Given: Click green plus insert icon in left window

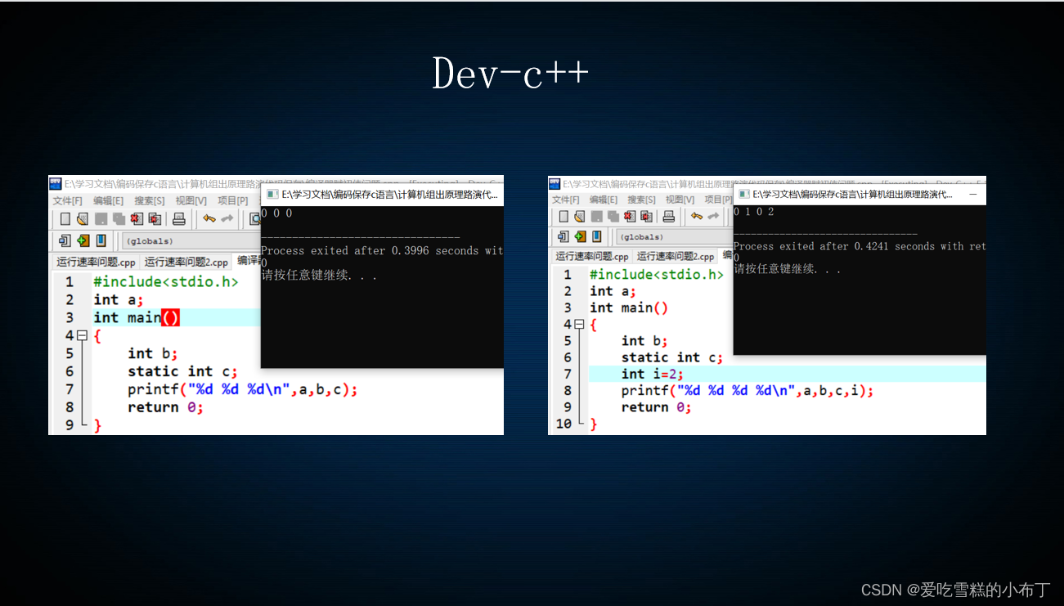Looking at the screenshot, I should [x=83, y=240].
